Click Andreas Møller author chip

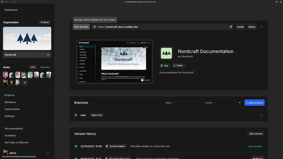coord(116,146)
